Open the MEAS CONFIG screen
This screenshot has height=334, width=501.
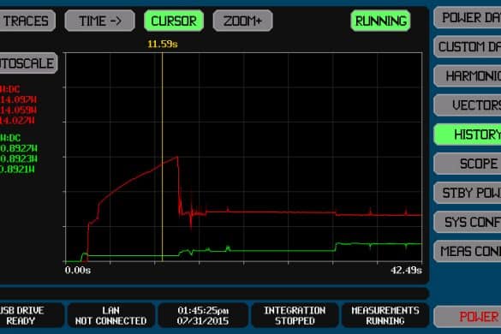[468, 252]
